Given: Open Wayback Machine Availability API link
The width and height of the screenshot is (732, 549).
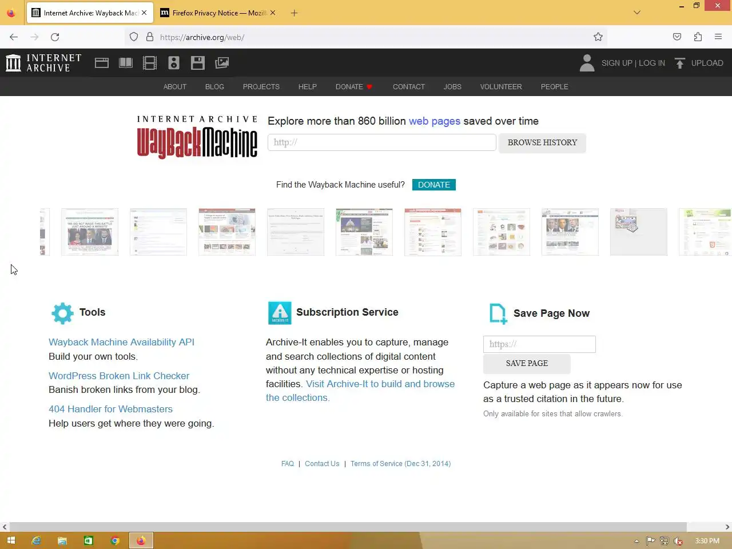Looking at the screenshot, I should point(122,342).
